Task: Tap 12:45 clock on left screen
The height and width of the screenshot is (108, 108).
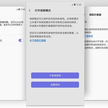Action: point(23,9)
